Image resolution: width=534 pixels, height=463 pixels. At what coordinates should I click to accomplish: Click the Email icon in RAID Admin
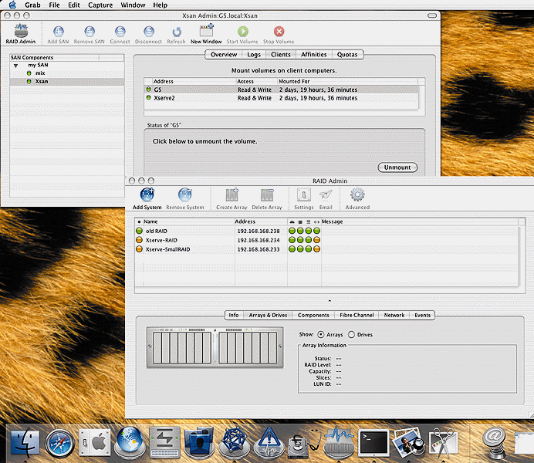(x=326, y=199)
